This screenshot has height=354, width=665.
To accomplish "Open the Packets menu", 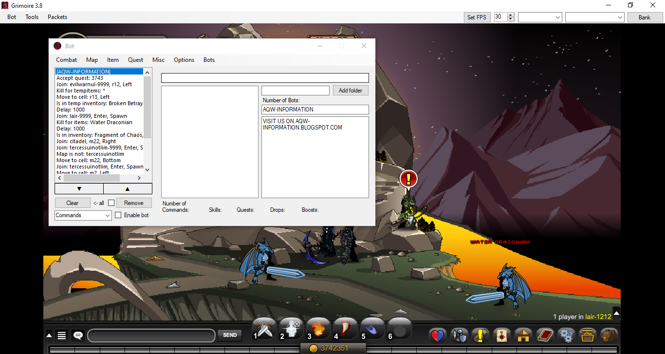I will tap(57, 17).
